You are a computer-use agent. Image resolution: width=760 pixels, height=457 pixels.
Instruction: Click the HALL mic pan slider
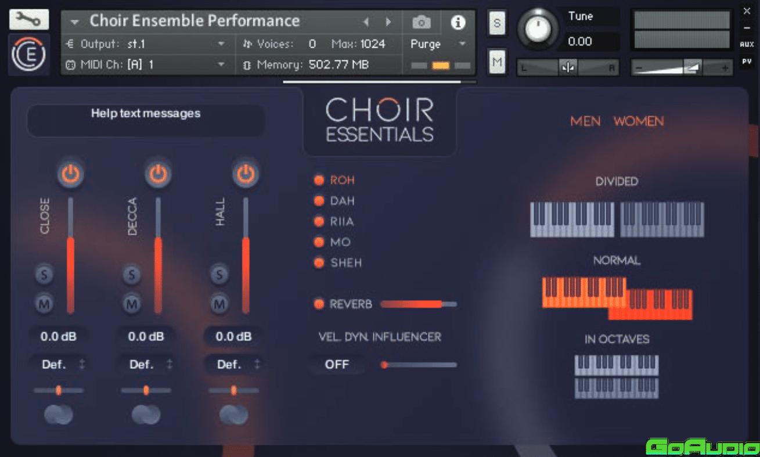[x=233, y=390]
